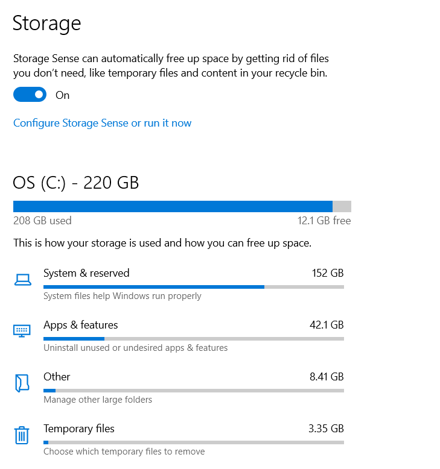Click the System & reserved laptop icon
Viewport: 440px width, 469px height.
tap(22, 279)
